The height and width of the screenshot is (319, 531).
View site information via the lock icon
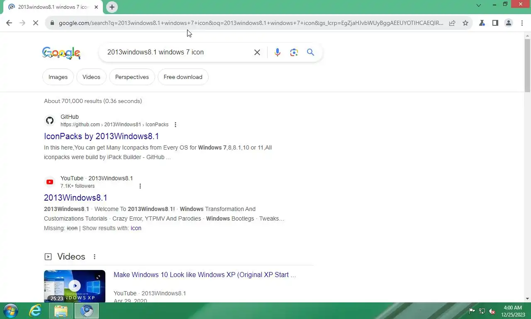[x=52, y=23]
